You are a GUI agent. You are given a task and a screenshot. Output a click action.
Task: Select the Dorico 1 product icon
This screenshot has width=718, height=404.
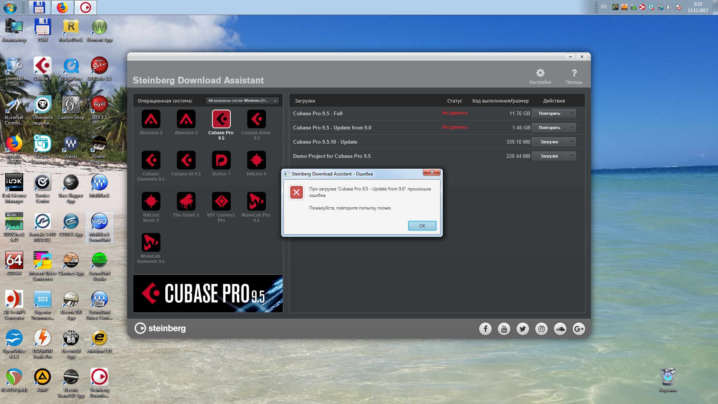pos(221,160)
